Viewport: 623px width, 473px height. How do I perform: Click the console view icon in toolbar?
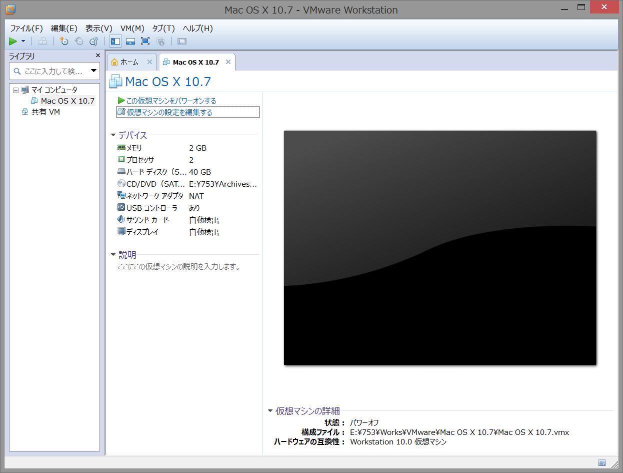click(x=182, y=42)
